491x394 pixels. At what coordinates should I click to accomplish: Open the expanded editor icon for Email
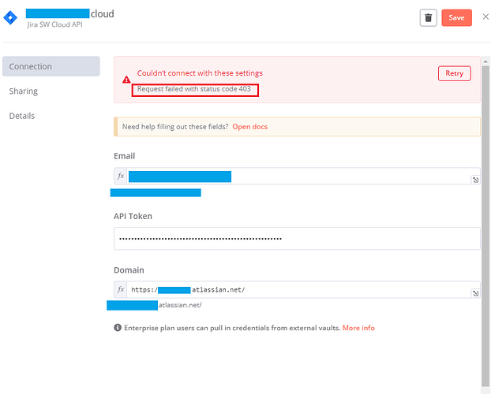click(x=475, y=180)
